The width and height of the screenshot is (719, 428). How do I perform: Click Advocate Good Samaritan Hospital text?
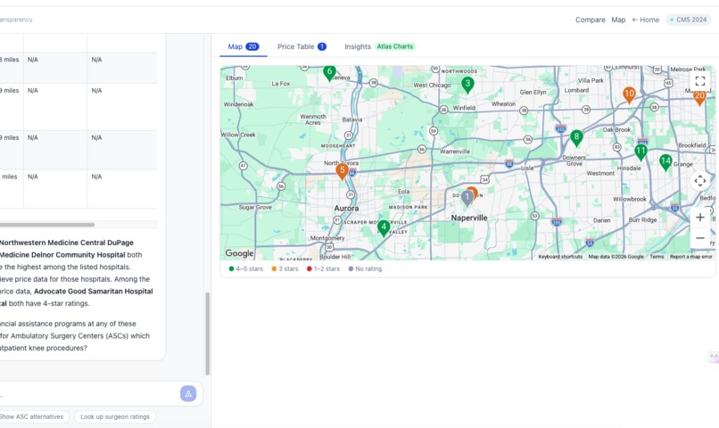point(94,292)
